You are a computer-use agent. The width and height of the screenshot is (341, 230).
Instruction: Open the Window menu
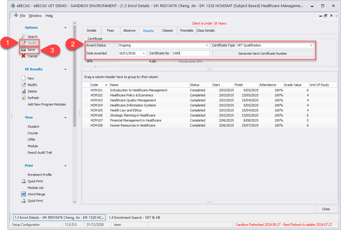[x=35, y=16]
